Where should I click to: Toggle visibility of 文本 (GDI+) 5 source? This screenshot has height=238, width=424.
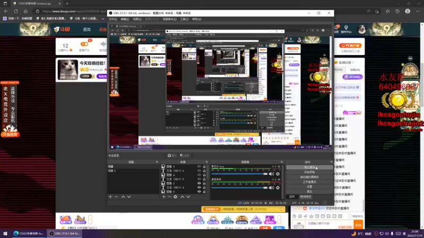(x=199, y=179)
